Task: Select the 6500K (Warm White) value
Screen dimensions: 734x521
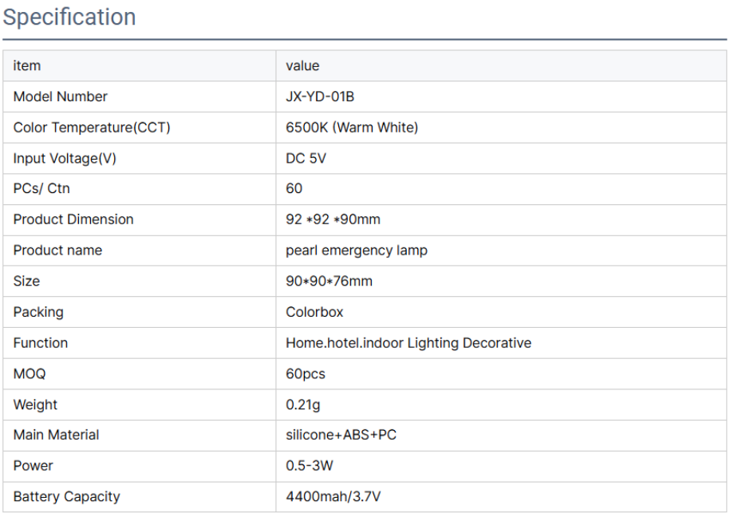Action: pyautogui.click(x=352, y=128)
